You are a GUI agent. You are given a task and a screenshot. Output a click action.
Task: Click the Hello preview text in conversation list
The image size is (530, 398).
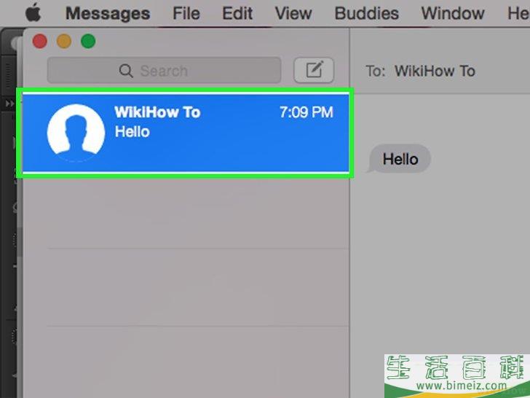[x=132, y=132]
